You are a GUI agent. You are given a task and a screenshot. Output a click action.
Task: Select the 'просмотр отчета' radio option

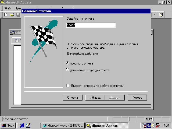click(x=67, y=63)
